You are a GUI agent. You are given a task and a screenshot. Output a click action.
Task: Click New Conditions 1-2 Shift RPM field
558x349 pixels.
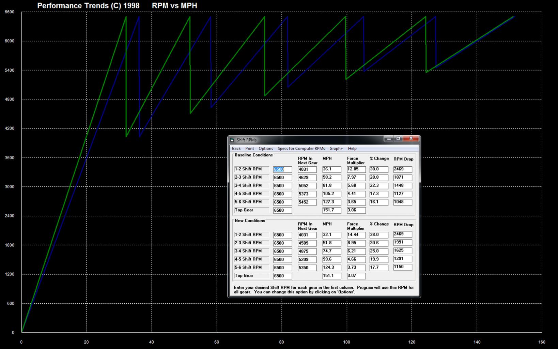(283, 235)
